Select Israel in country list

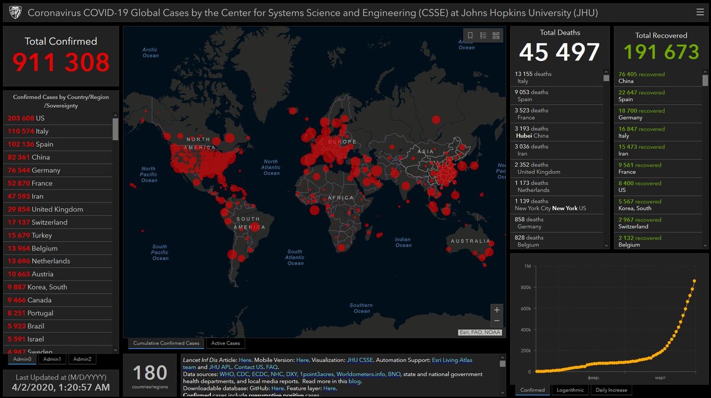[x=57, y=339]
